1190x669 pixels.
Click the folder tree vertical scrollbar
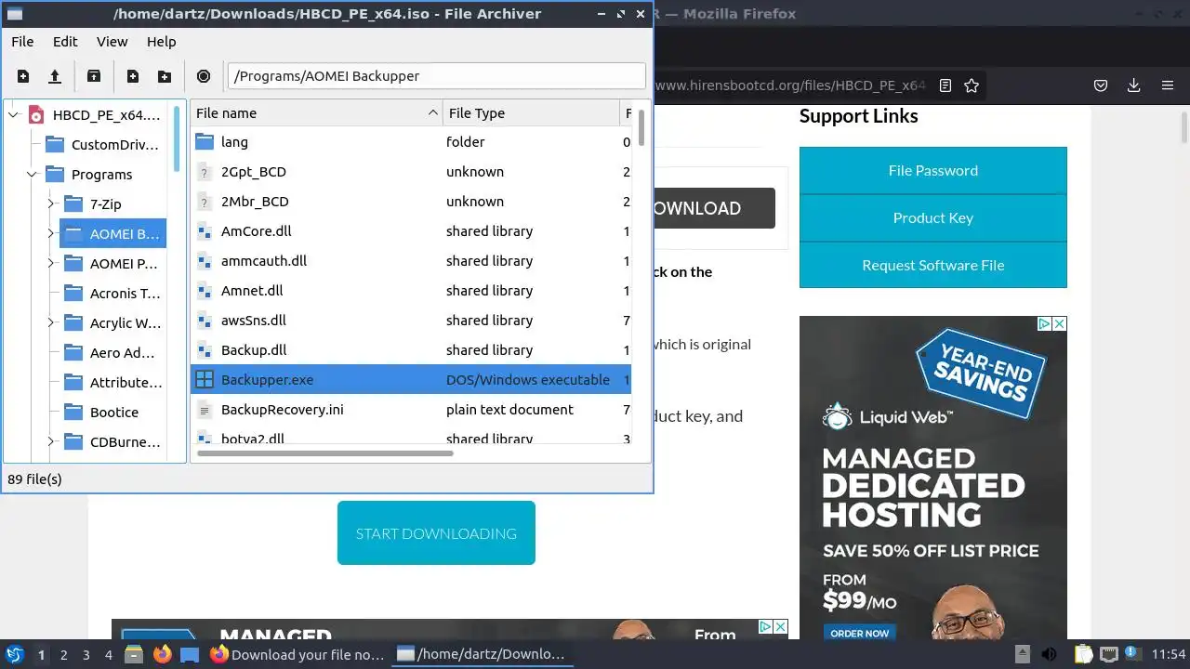tap(177, 139)
